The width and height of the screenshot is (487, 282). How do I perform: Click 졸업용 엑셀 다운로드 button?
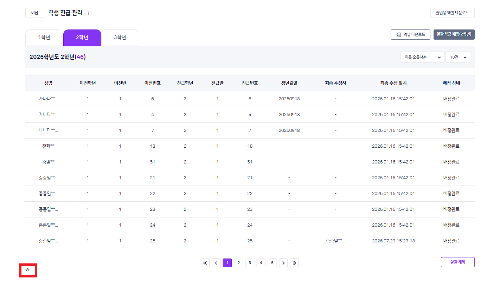point(452,13)
